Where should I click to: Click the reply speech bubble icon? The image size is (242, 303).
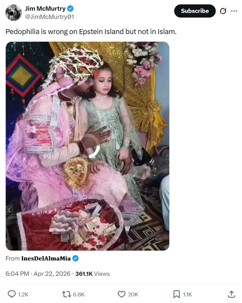pyautogui.click(x=11, y=294)
